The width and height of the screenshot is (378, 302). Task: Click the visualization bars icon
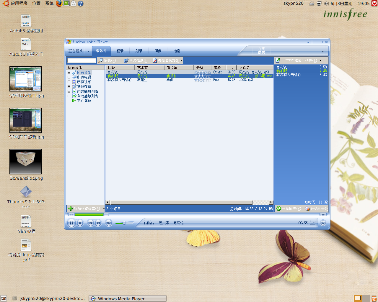(x=149, y=223)
